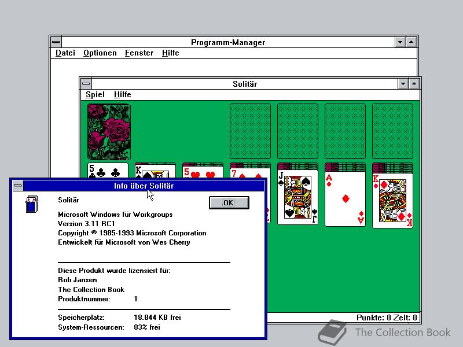Open the Spiel menu in Solitär
This screenshot has width=463, height=347.
[95, 95]
